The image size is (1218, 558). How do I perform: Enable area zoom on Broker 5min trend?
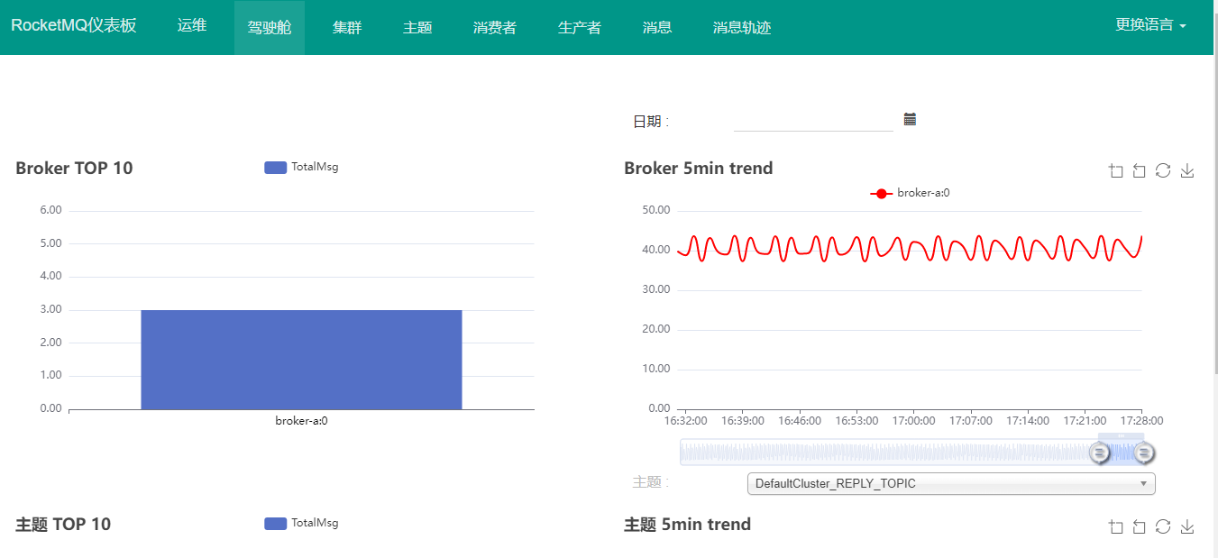pos(1116,171)
